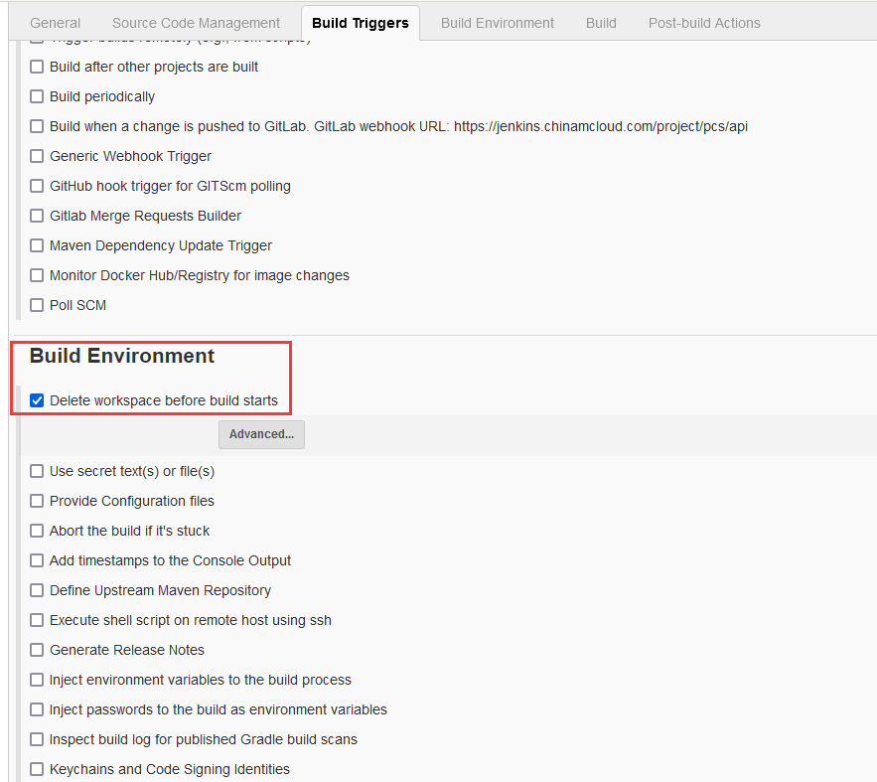Check Abort the build if it's stuck
This screenshot has height=782, width=877.
click(x=38, y=532)
